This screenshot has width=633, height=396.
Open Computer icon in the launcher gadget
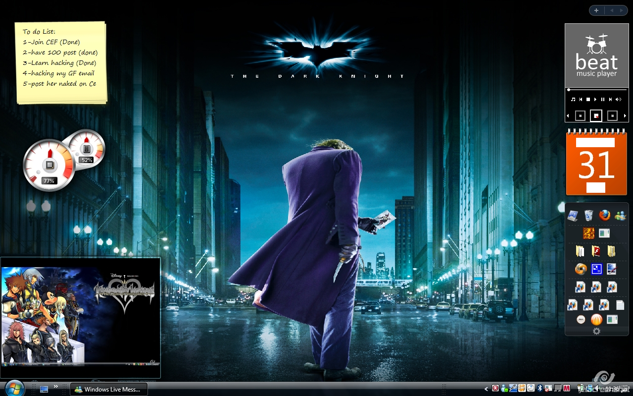(x=573, y=215)
